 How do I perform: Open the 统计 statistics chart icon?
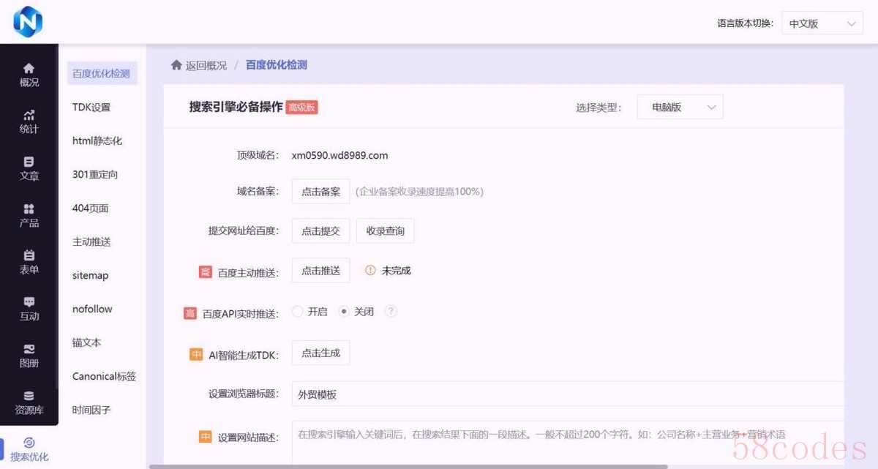29,115
